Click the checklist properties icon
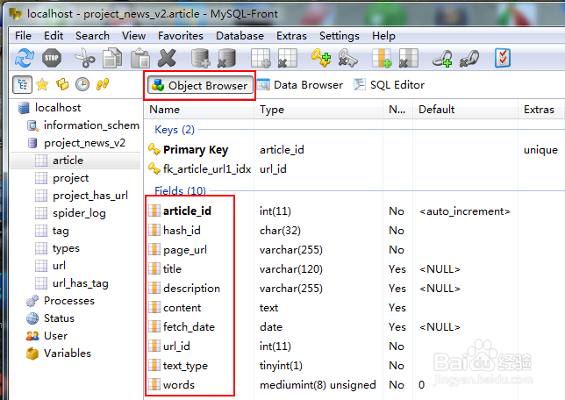The width and height of the screenshot is (565, 400). tap(503, 58)
